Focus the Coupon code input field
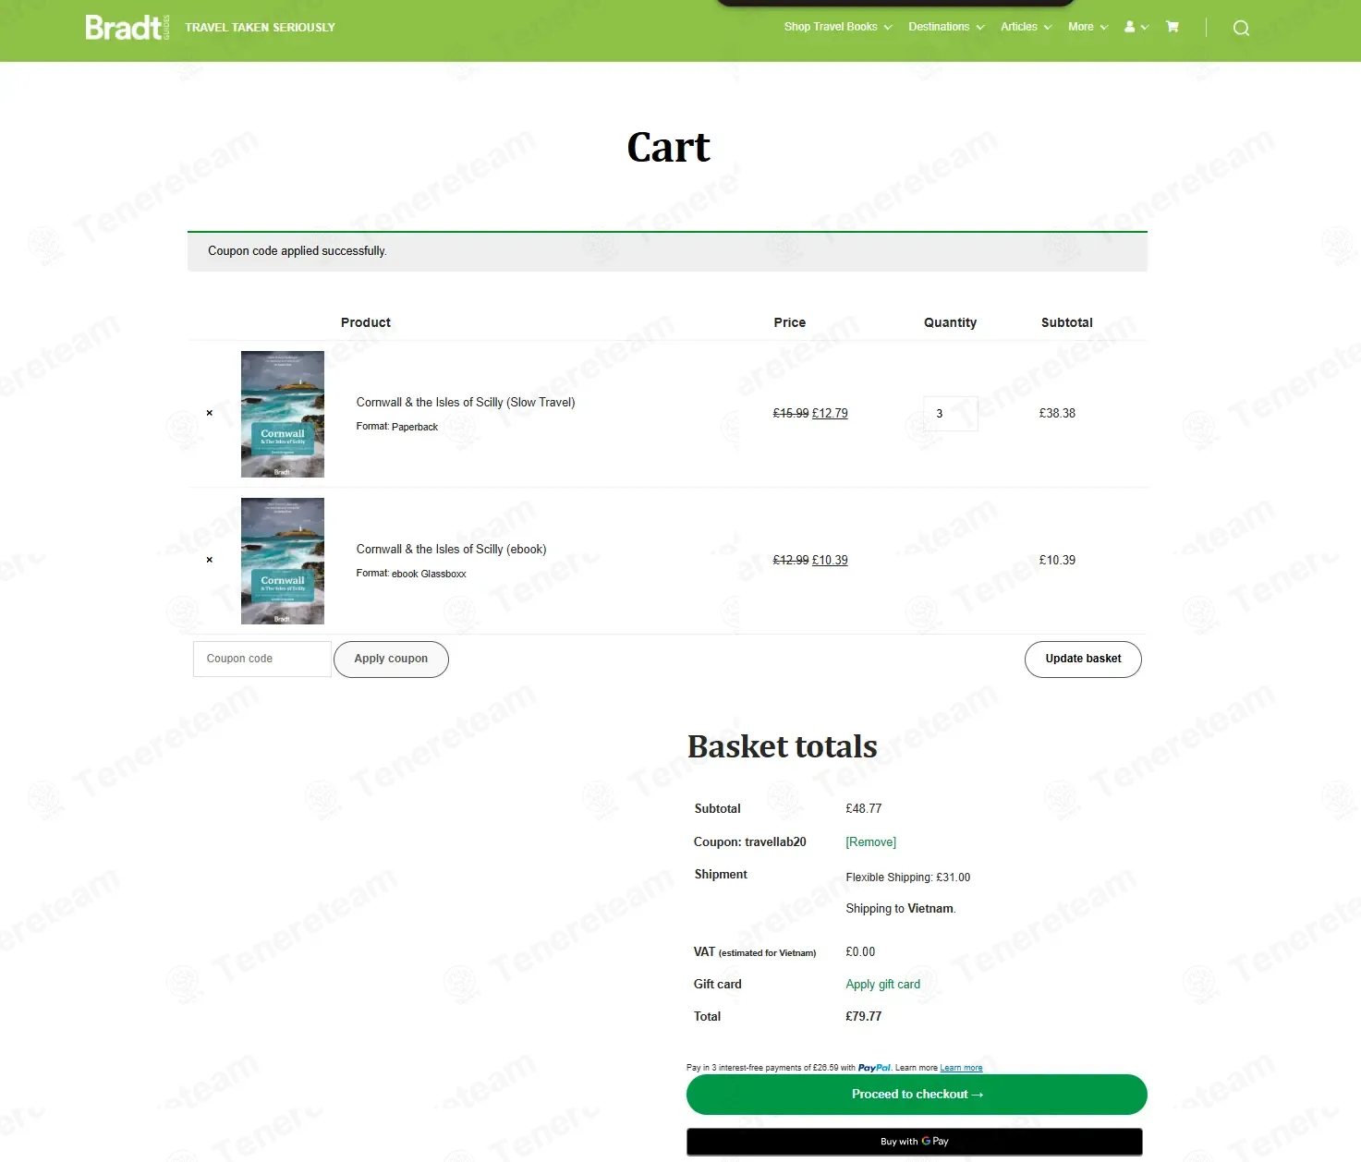 point(262,660)
